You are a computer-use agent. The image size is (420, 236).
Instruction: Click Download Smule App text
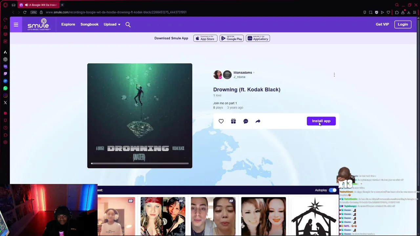click(171, 38)
